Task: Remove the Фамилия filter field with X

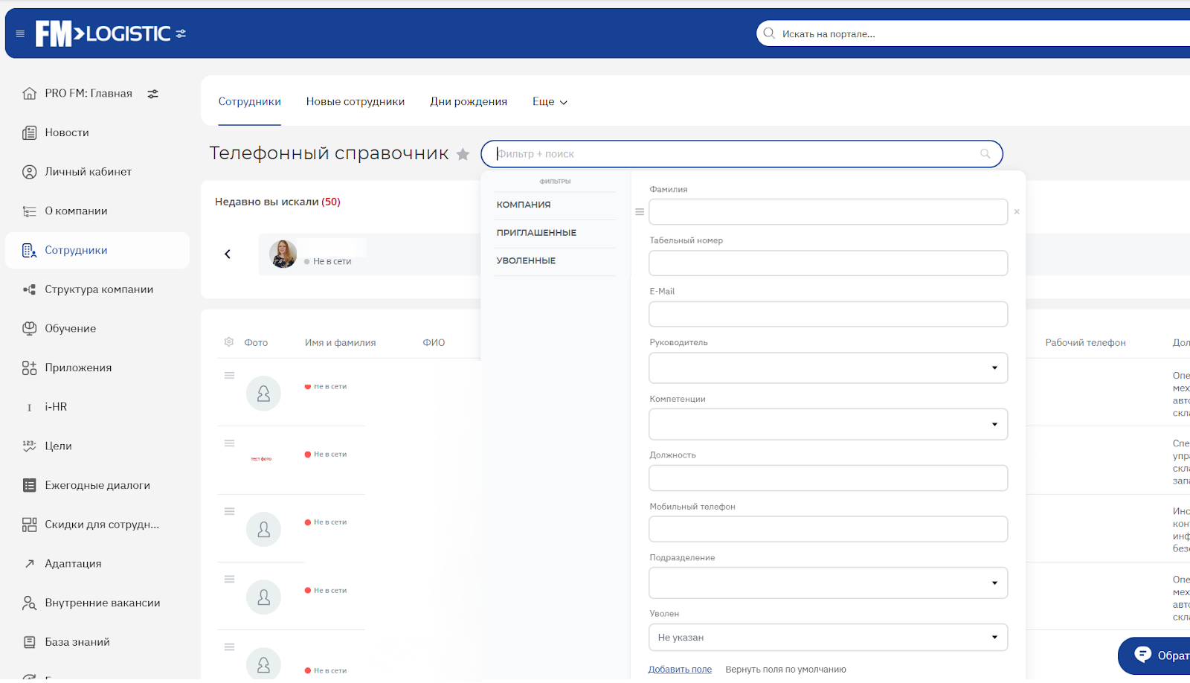Action: click(x=1017, y=212)
